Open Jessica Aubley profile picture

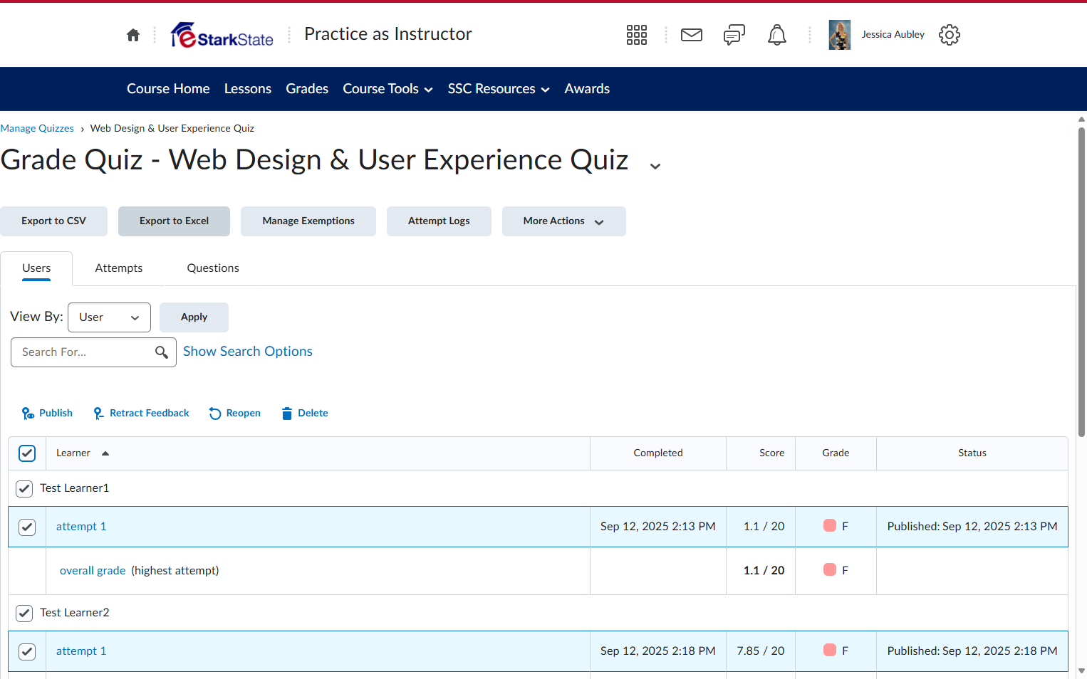coord(840,35)
